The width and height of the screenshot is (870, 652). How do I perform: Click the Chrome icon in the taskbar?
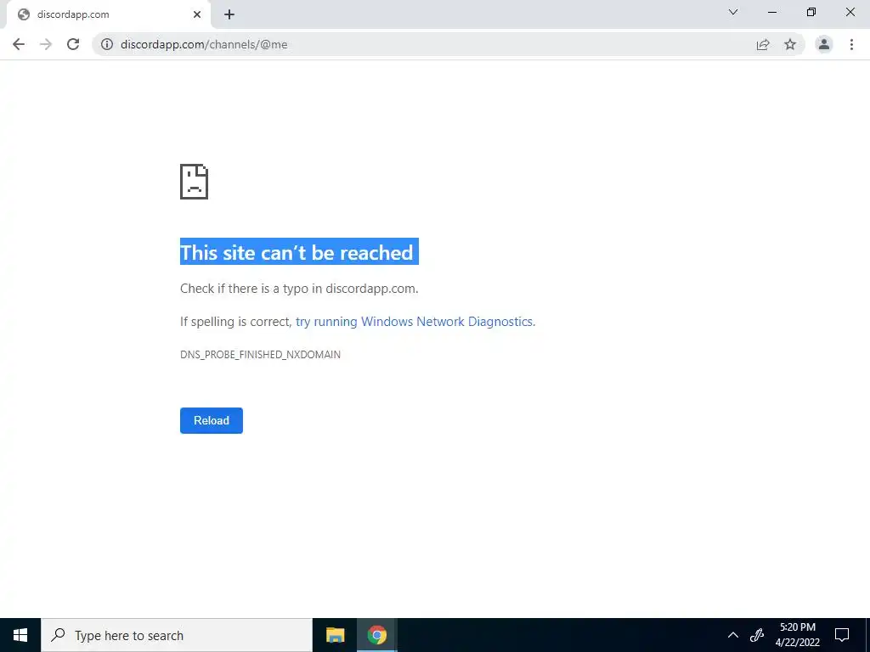(x=376, y=635)
